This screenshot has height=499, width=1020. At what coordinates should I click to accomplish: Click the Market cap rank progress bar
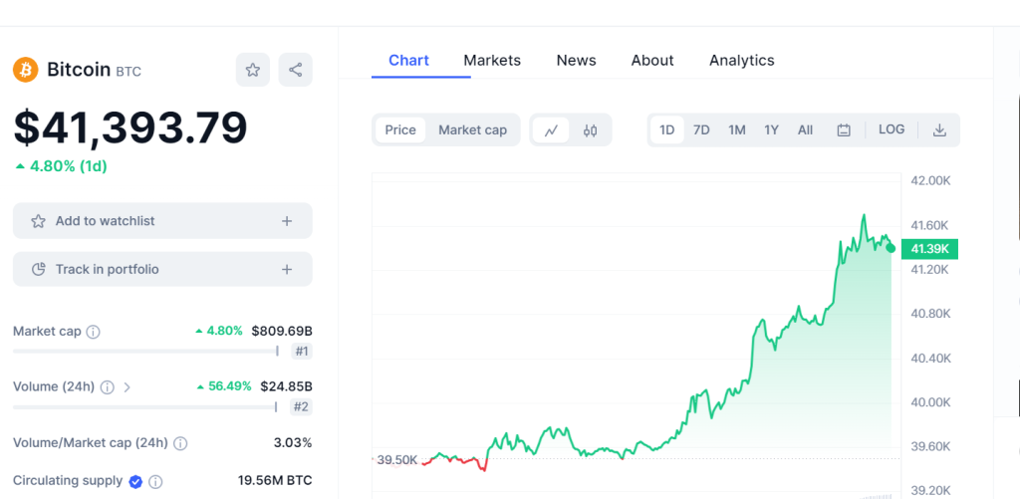tap(145, 352)
